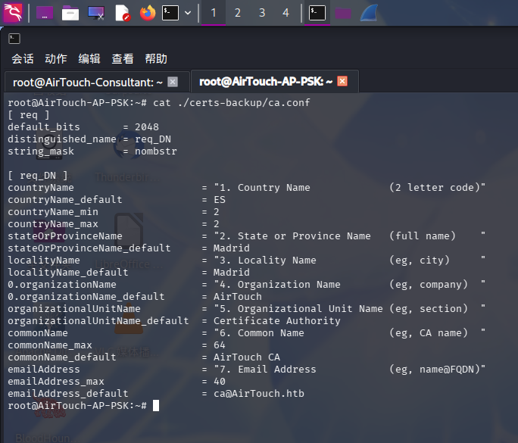Click the localityName_default value 'Madrid'
Screen dimensions: 518x443
(232, 272)
